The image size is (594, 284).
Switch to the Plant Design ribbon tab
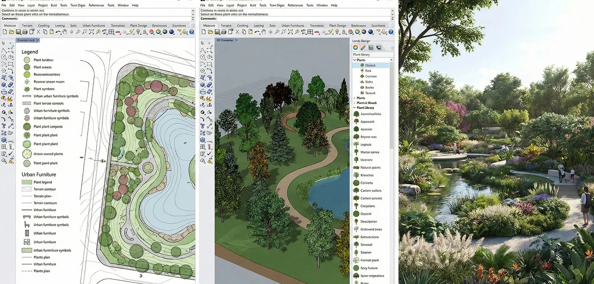(x=337, y=25)
